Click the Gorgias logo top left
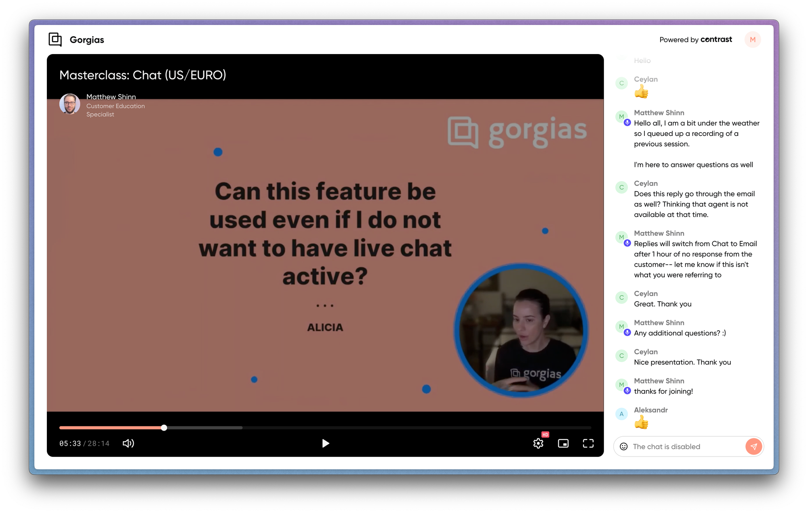Image resolution: width=808 pixels, height=513 pixels. pos(55,40)
